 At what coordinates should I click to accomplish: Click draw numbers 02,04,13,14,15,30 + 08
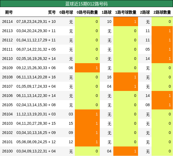pos(36,105)
